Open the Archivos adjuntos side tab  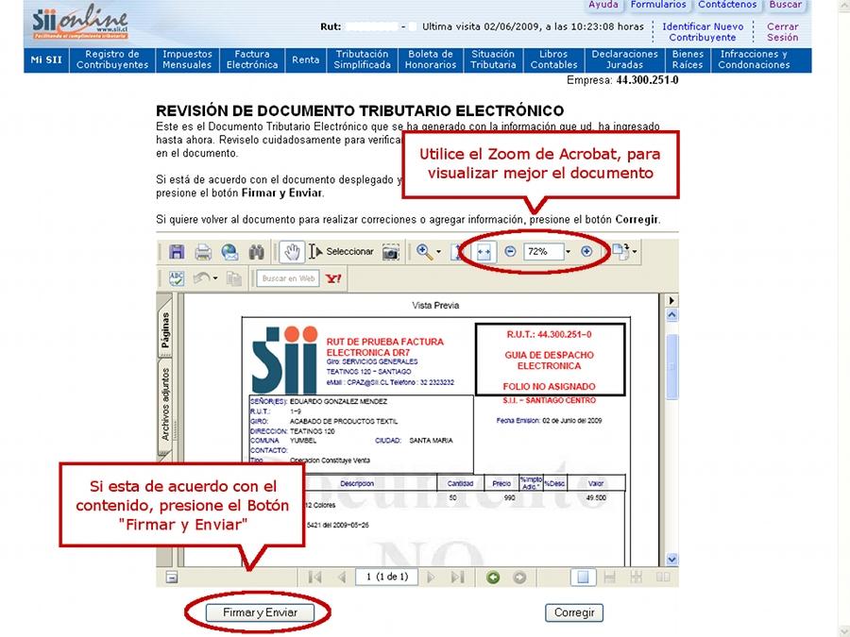click(165, 404)
